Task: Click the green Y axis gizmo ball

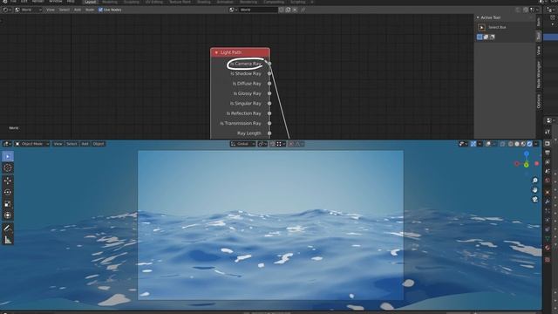Action: point(527,165)
